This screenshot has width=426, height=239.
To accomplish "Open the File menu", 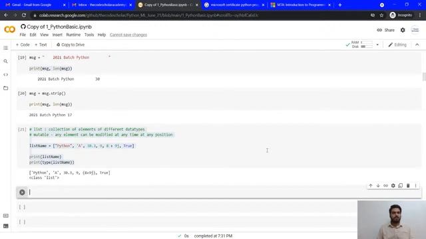I will click(x=23, y=35).
